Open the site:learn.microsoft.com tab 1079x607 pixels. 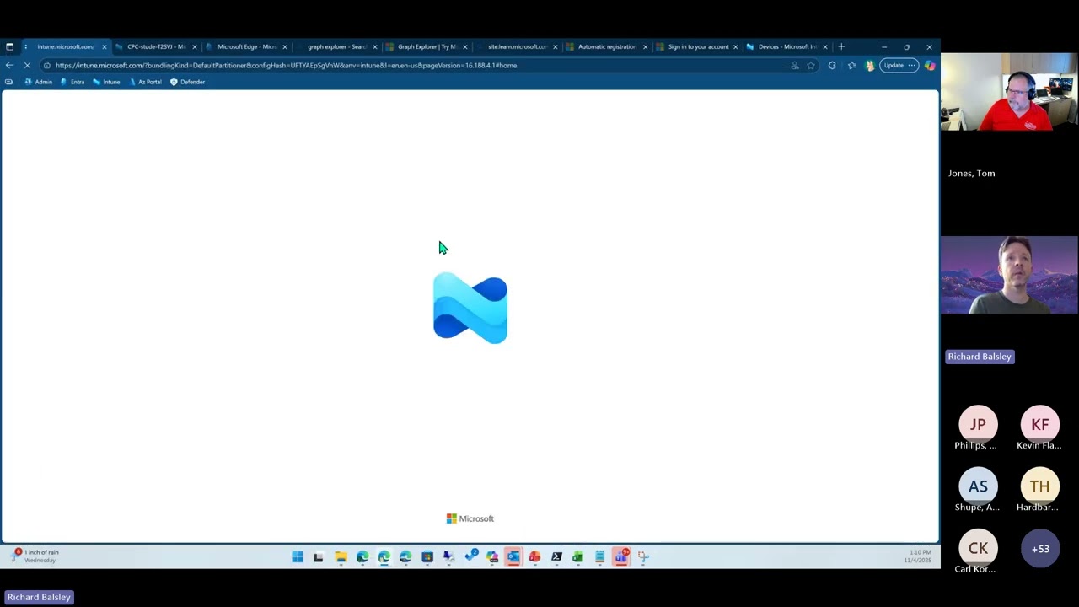click(517, 47)
